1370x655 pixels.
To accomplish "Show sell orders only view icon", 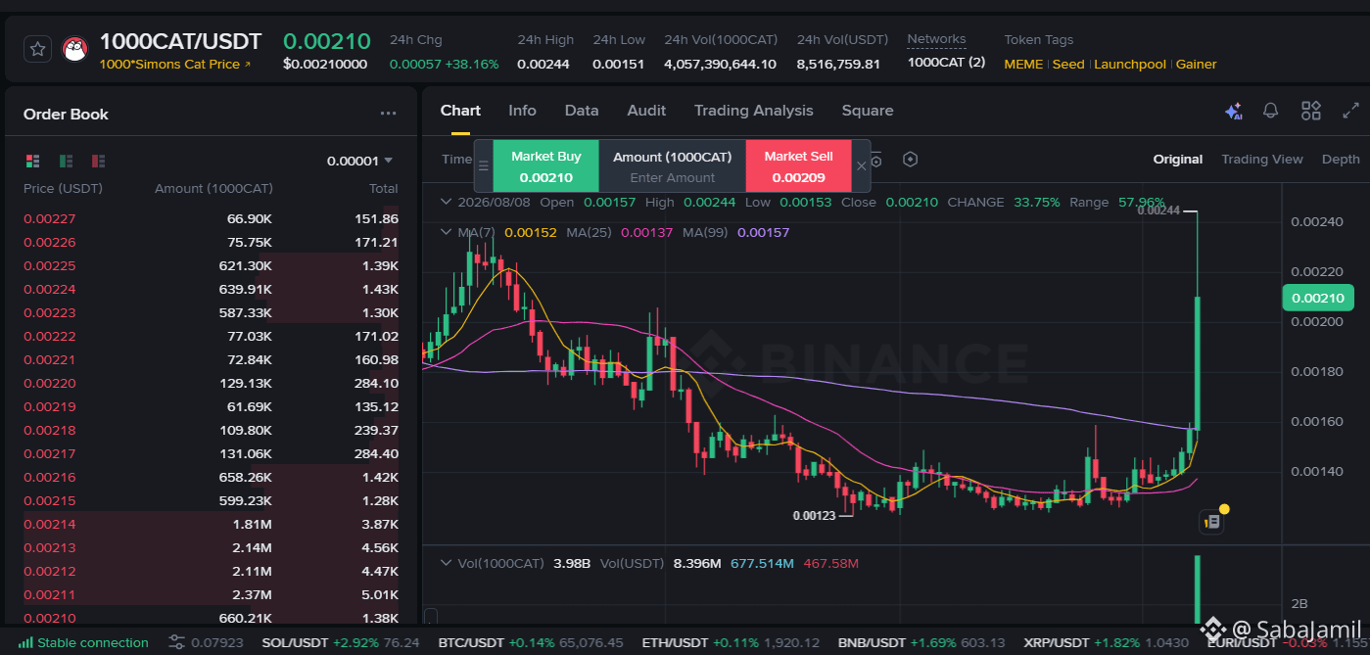I will coord(98,161).
